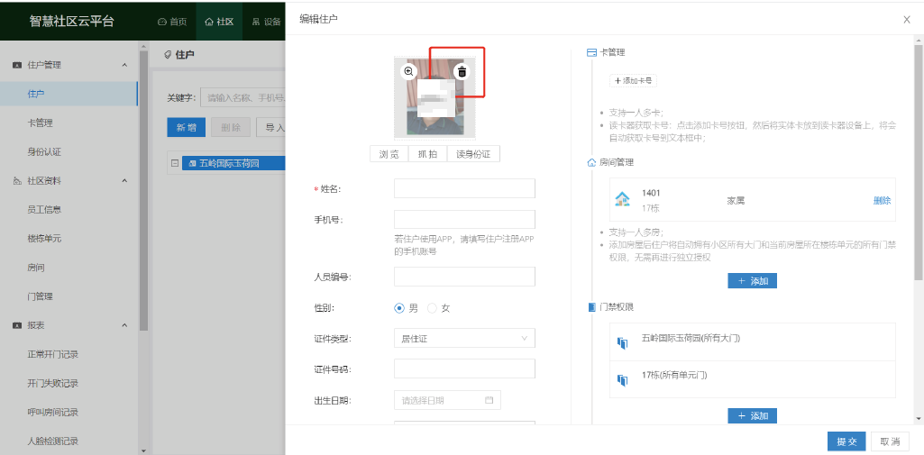Close the edit resident dialog
The width and height of the screenshot is (924, 455).
(906, 19)
